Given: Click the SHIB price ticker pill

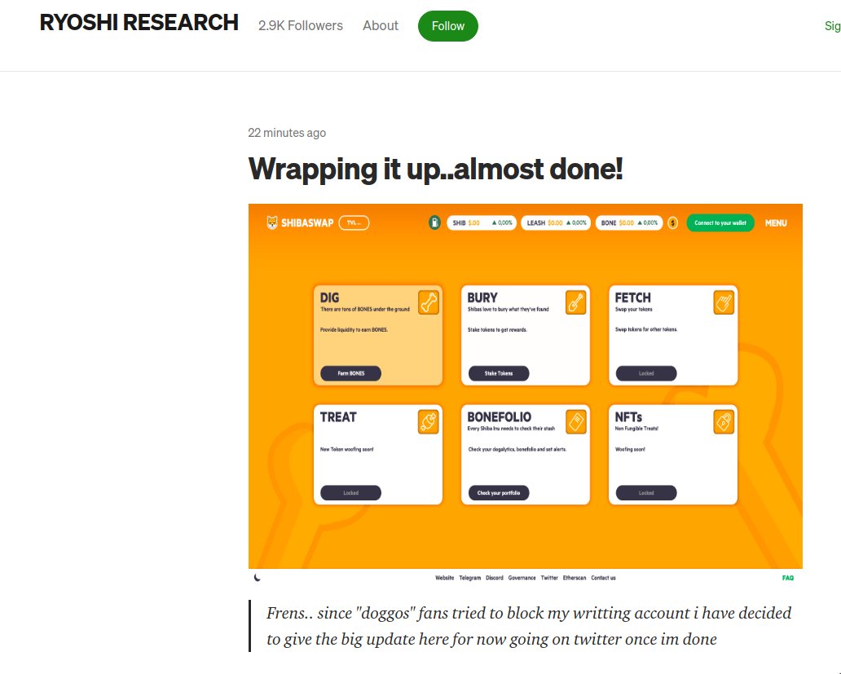Looking at the screenshot, I should point(482,222).
